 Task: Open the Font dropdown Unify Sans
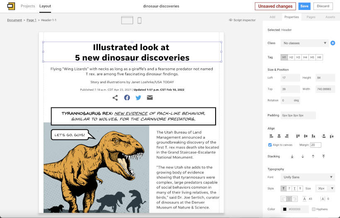(x=308, y=177)
